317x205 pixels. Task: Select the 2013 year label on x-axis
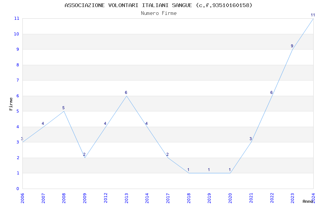[126, 198]
